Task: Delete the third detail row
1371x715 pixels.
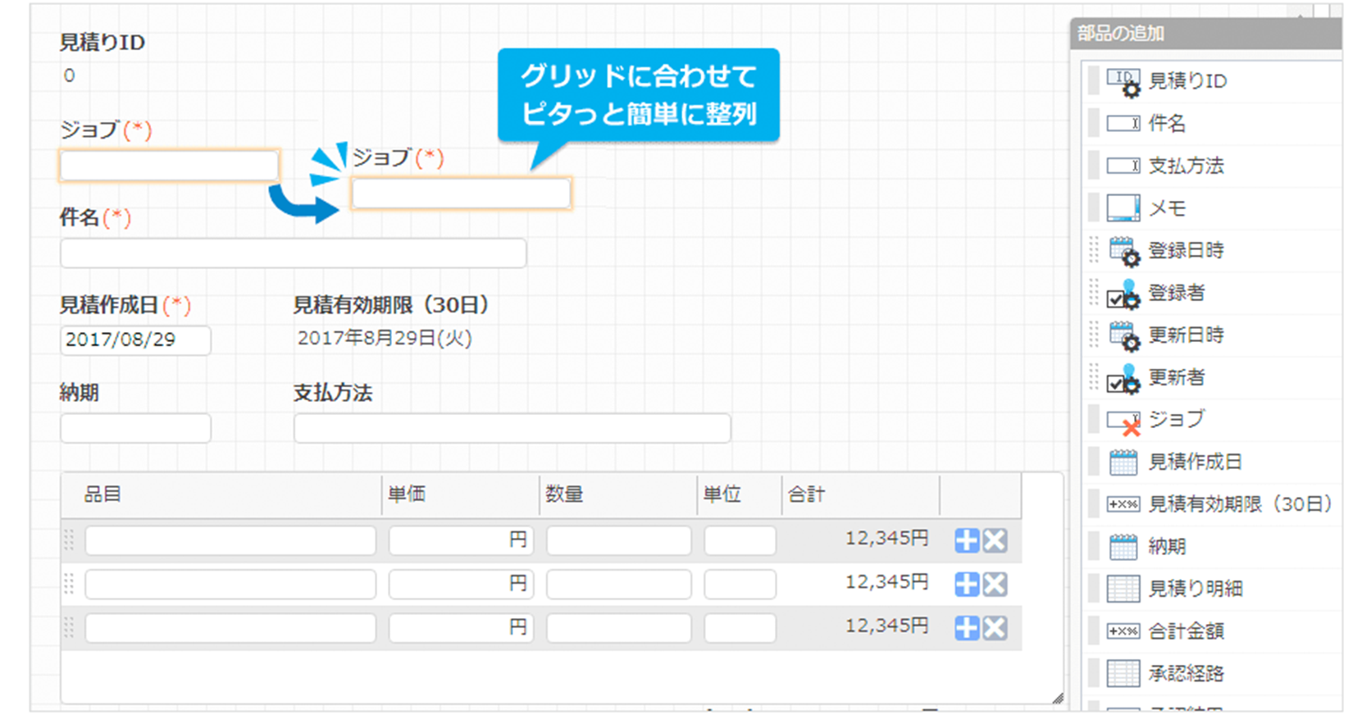Action: tap(995, 628)
